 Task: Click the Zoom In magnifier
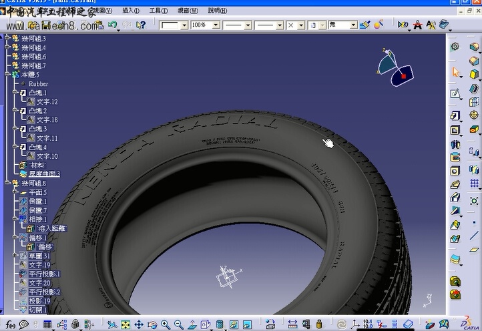pos(166,324)
